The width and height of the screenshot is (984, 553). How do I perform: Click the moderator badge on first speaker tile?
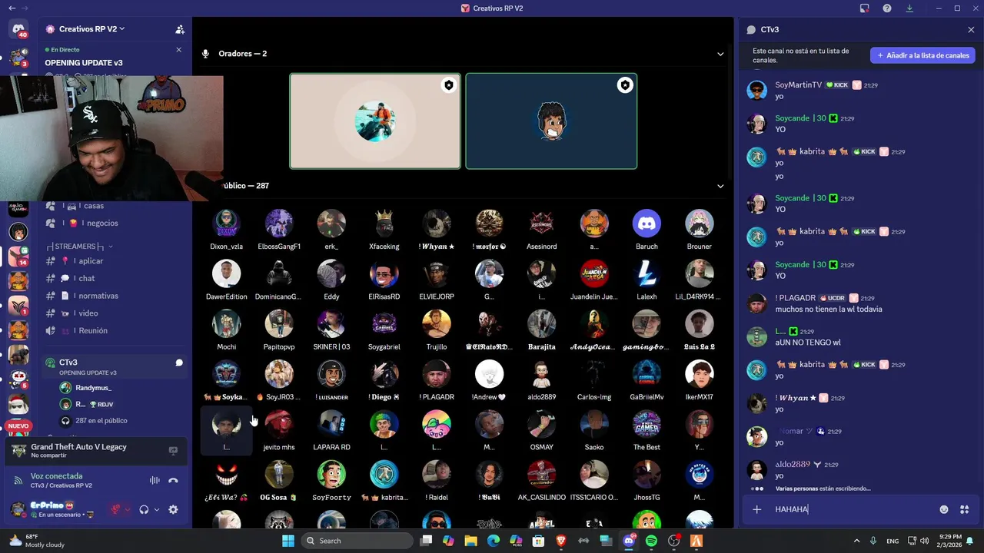448,85
